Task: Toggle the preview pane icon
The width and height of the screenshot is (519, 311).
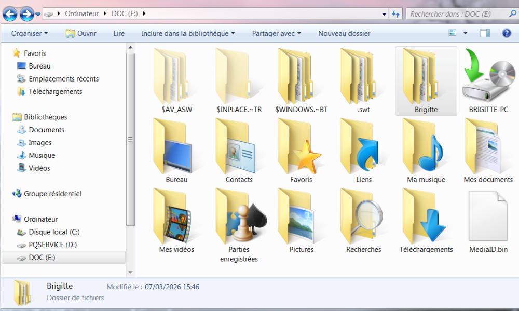Action: coord(485,33)
